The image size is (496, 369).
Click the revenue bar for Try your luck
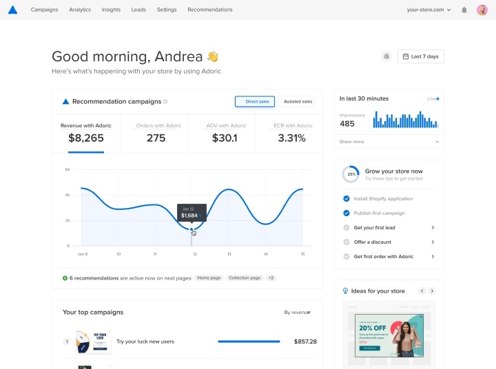[249, 341]
